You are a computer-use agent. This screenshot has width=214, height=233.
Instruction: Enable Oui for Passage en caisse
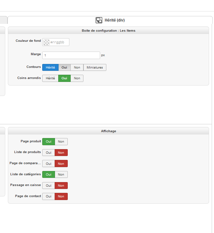48,186
